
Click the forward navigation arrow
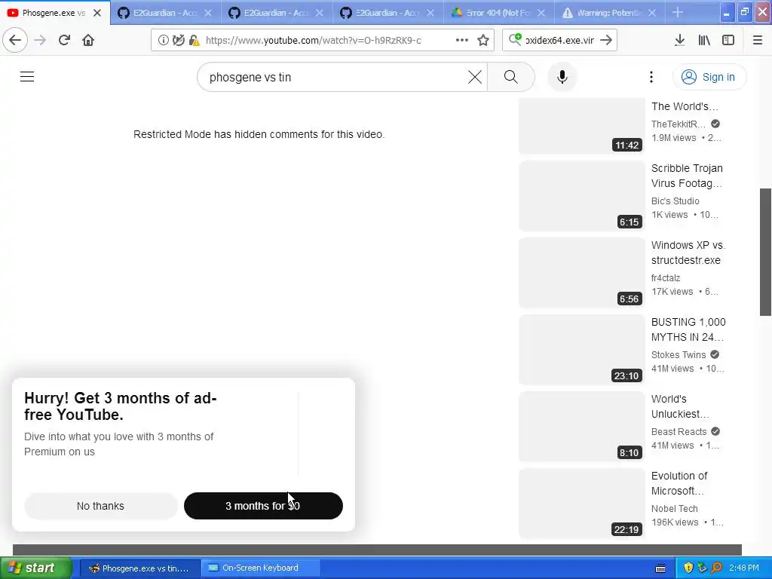click(40, 41)
